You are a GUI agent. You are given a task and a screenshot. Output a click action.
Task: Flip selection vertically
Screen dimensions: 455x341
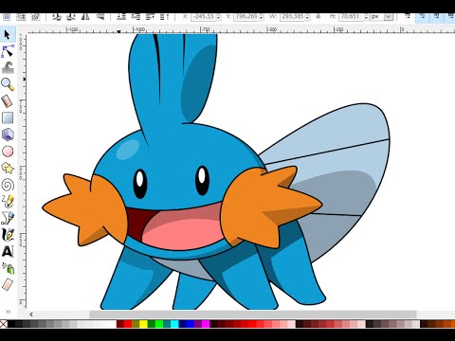[x=100, y=17]
